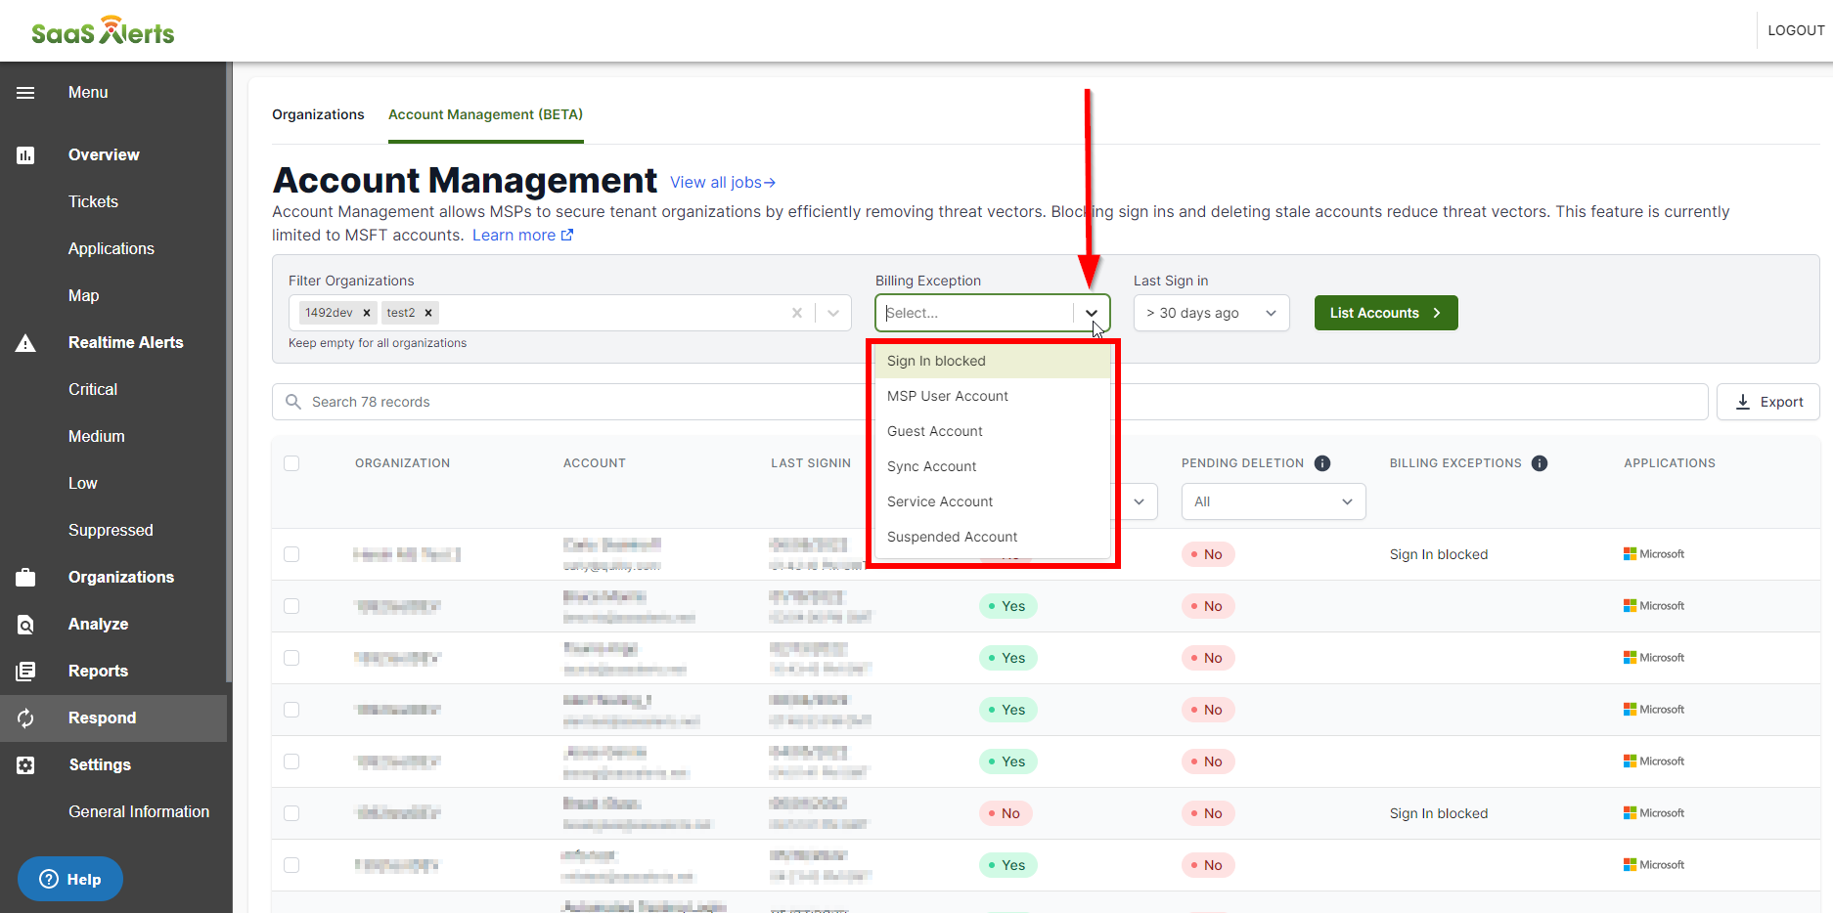1833x913 pixels.
Task: Open General Information in sidebar
Action: click(139, 812)
